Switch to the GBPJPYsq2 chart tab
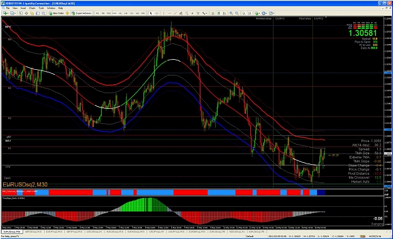Screen dimensions: 393x239 [74, 231]
